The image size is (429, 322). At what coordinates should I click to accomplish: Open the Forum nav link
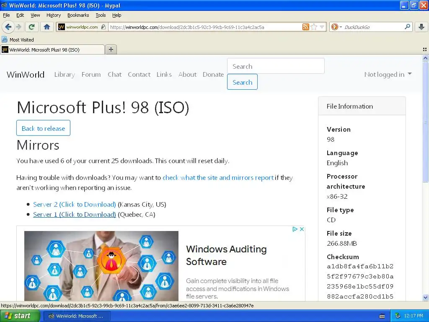pos(91,75)
